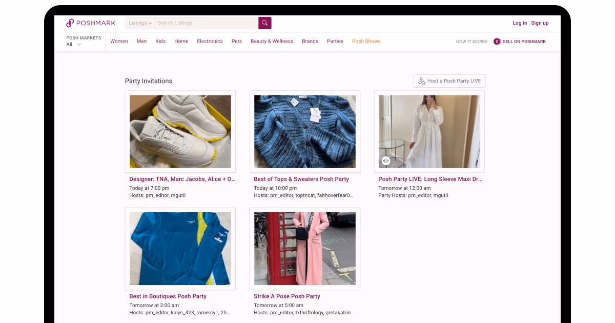This screenshot has height=323, width=615.
Task: Click the Sell on Poshmark text link
Action: (x=524, y=42)
